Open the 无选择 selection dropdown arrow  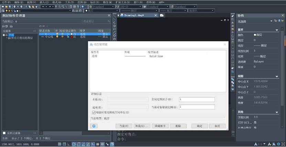click(x=271, y=21)
